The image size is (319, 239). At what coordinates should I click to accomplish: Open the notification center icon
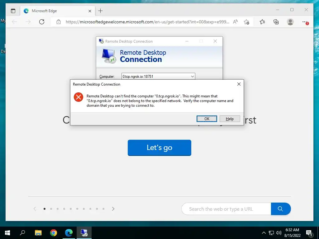pos(309,233)
